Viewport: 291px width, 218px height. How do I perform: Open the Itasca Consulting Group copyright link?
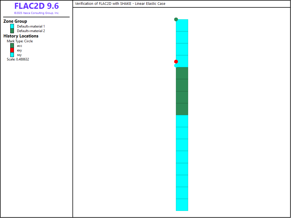[x=36, y=13]
